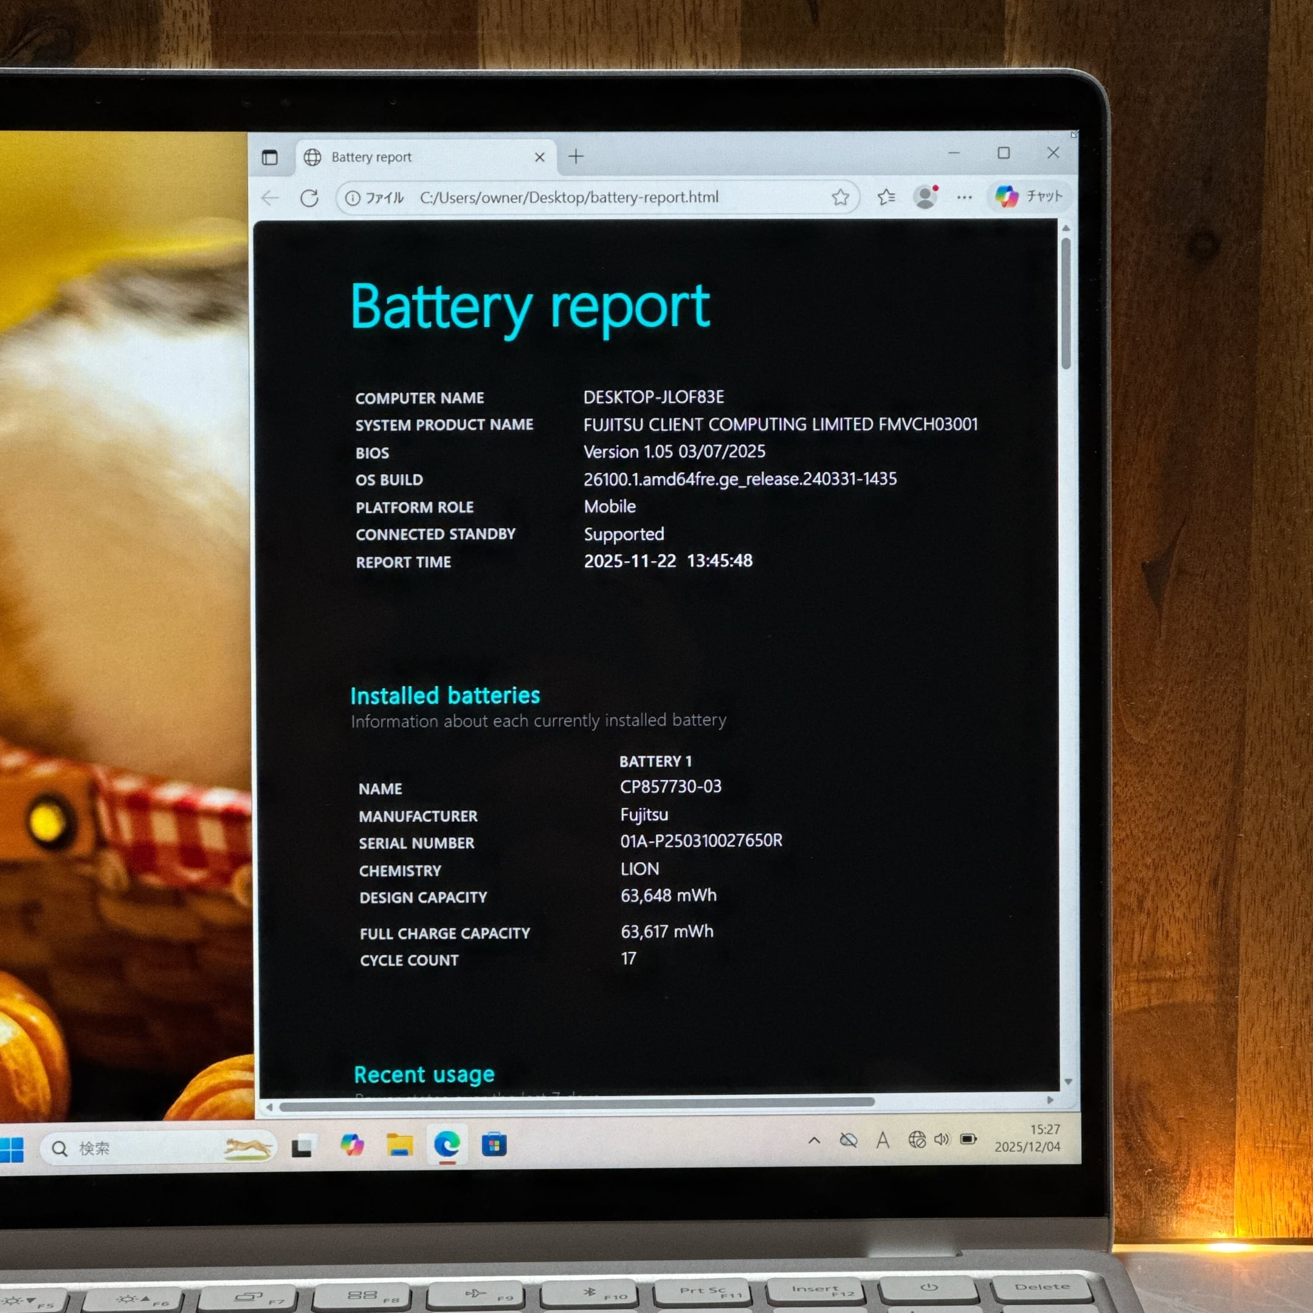Image resolution: width=1313 pixels, height=1313 pixels.
Task: Open the favorites list icon
Action: tap(886, 197)
